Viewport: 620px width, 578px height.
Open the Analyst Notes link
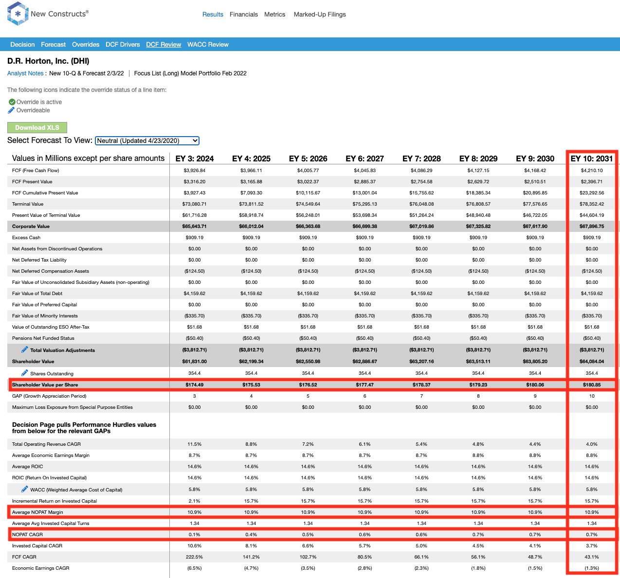pyautogui.click(x=25, y=73)
